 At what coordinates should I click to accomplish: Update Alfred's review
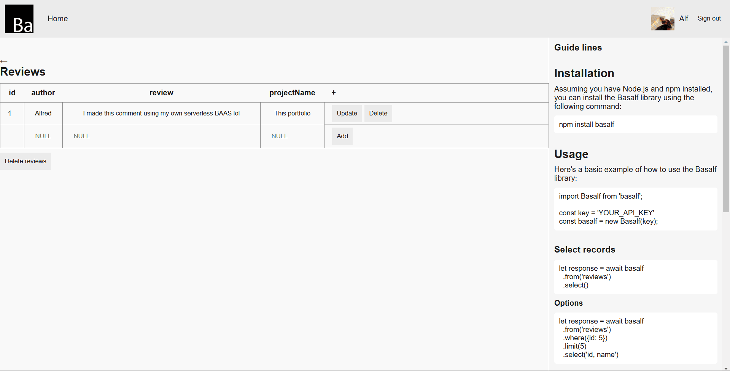tap(347, 113)
